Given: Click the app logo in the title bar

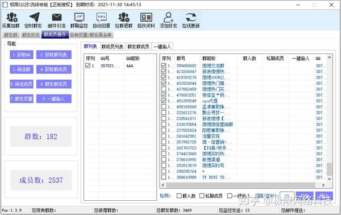Looking at the screenshot, I should (x=5, y=5).
